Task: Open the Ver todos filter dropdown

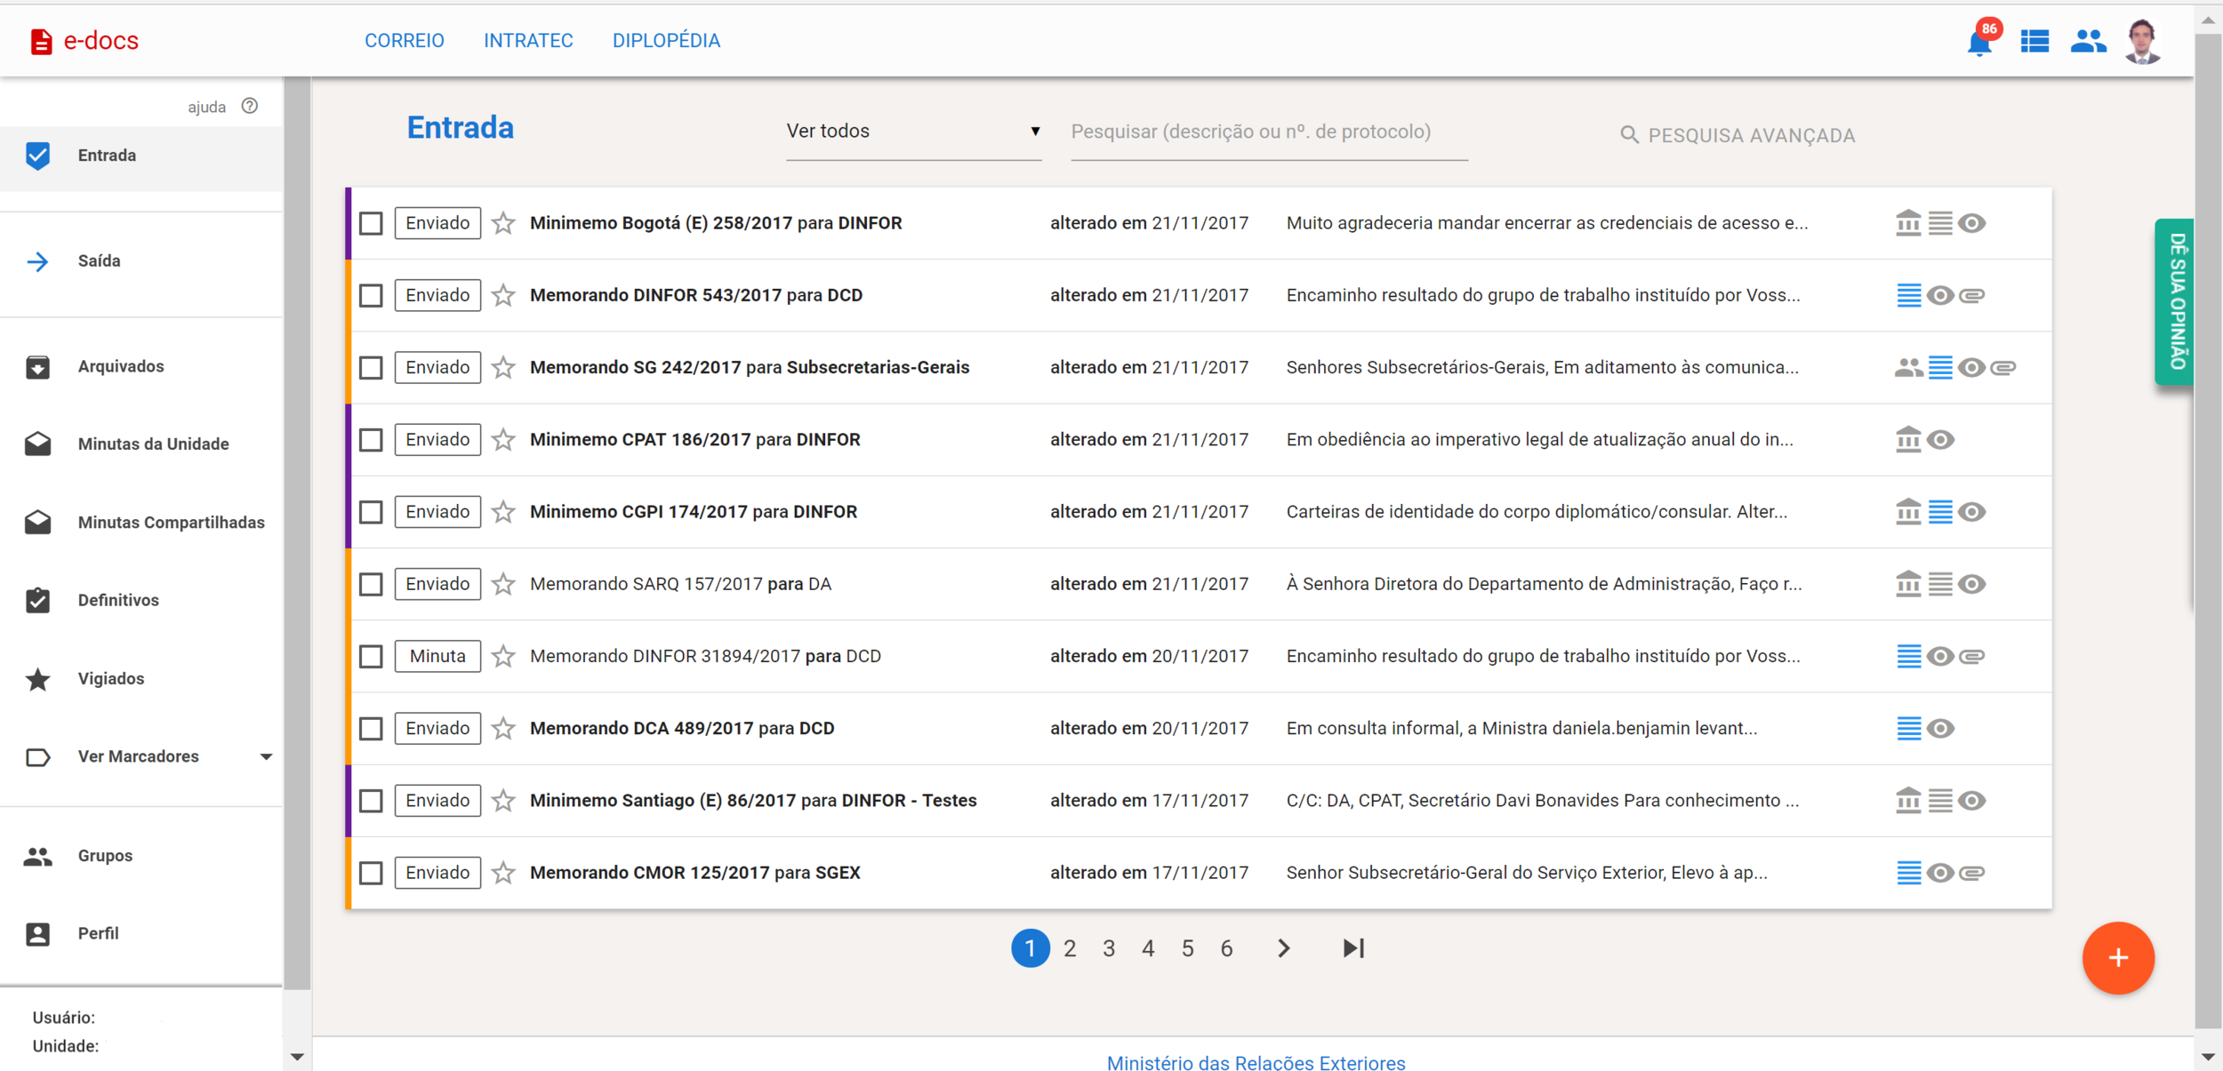Action: click(912, 132)
